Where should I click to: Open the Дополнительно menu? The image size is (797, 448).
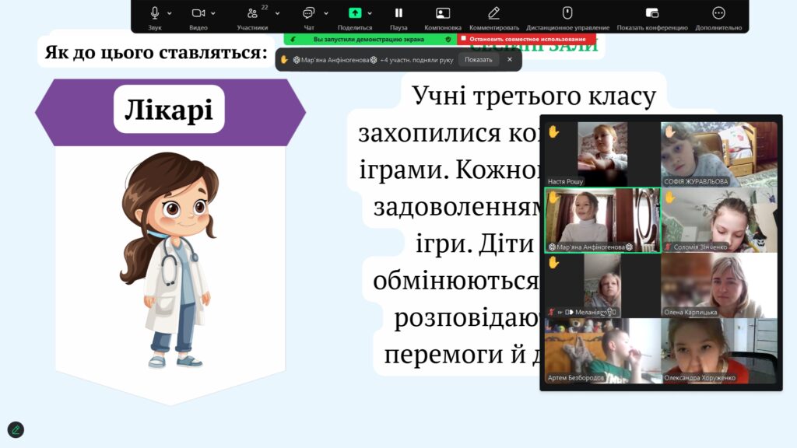pyautogui.click(x=718, y=12)
